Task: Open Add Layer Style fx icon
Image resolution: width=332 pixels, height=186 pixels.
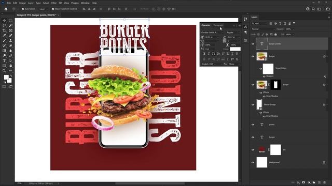Action: tap(298, 182)
